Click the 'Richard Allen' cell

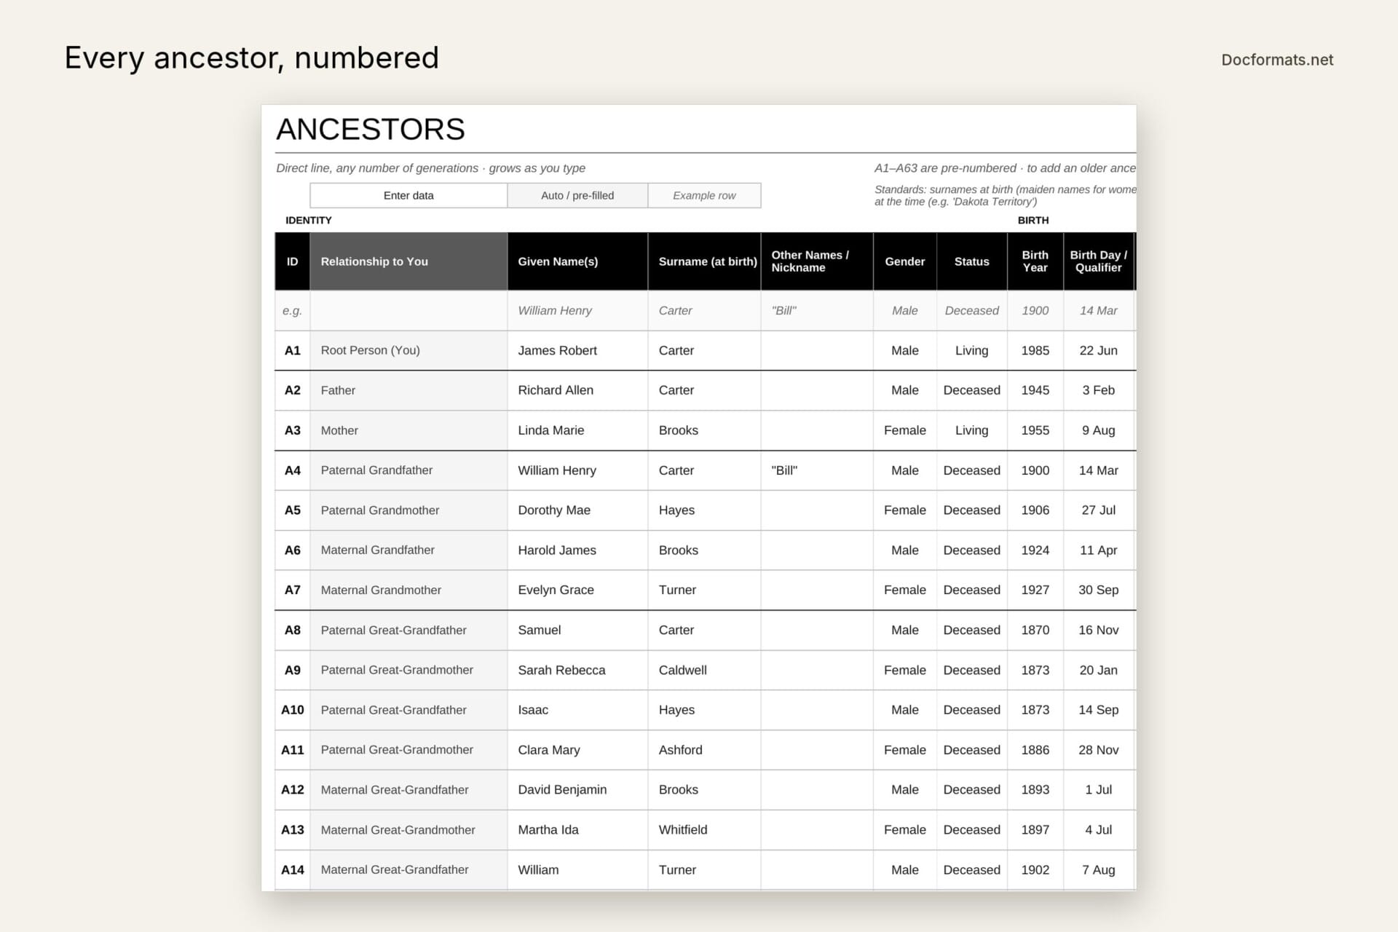click(577, 390)
